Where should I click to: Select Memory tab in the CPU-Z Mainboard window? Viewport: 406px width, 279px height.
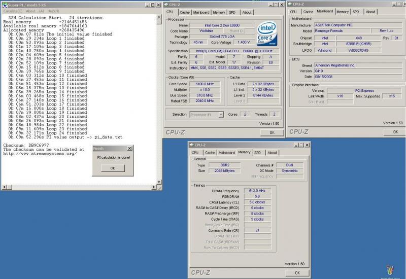coord(343,12)
